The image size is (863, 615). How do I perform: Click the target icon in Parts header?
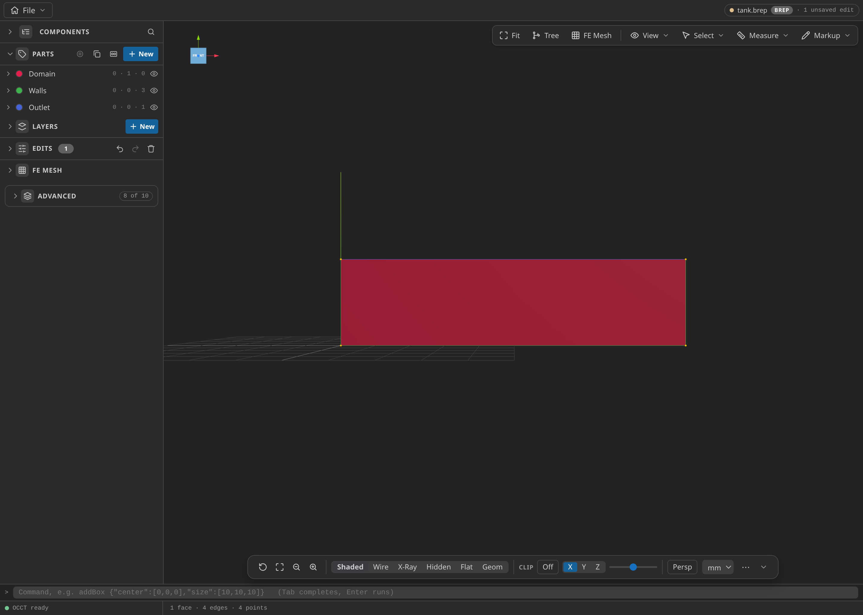pos(80,54)
